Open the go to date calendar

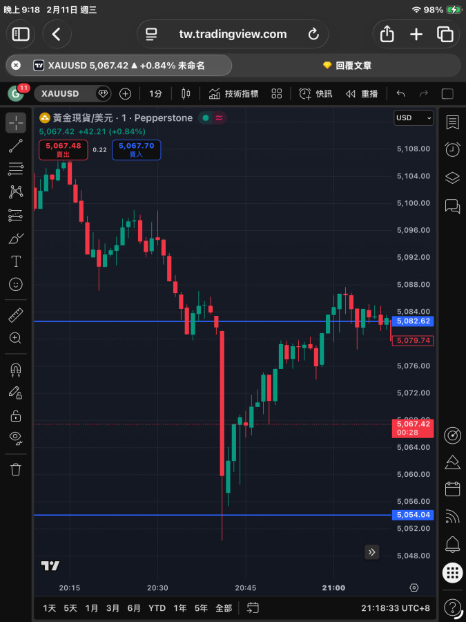[253, 607]
